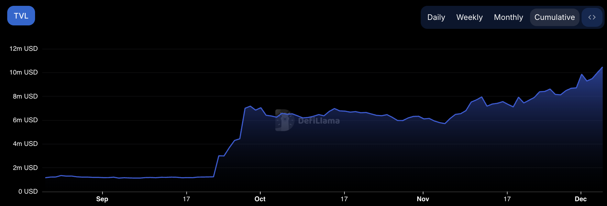Click the embed code icon

(x=592, y=17)
